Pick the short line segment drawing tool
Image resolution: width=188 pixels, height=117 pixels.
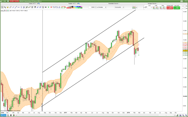13,7
